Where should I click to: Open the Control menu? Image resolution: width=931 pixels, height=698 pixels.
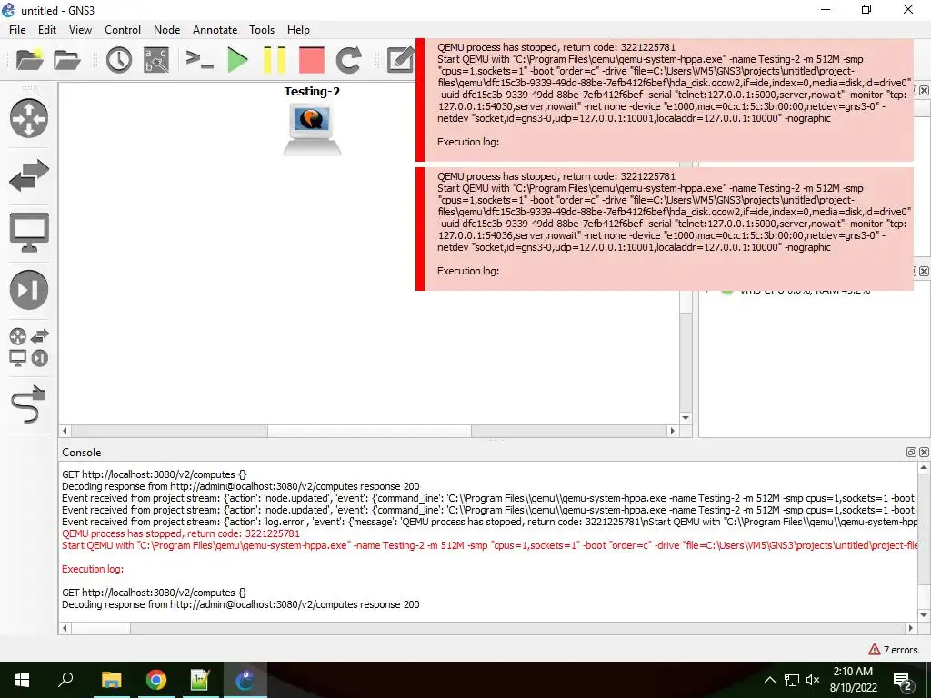(x=123, y=30)
